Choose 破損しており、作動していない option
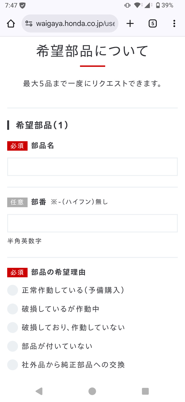 click(x=12, y=327)
